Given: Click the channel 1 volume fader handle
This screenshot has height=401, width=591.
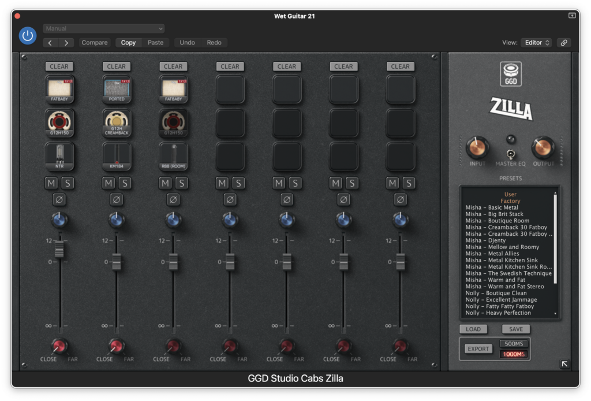Looking at the screenshot, I should (59, 249).
